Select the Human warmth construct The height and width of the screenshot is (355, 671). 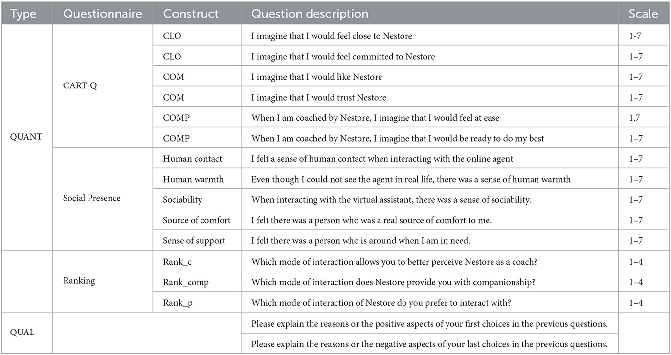pos(193,179)
